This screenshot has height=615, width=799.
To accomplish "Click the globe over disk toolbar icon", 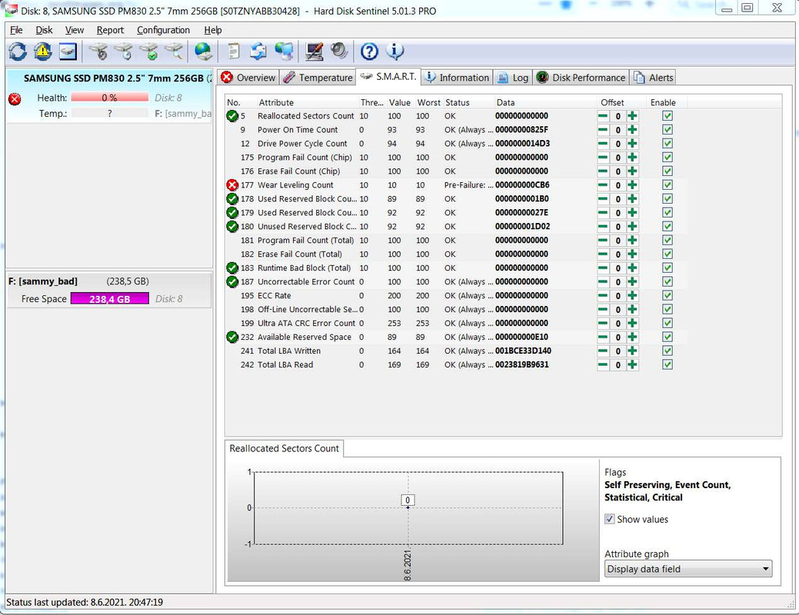I will point(203,51).
